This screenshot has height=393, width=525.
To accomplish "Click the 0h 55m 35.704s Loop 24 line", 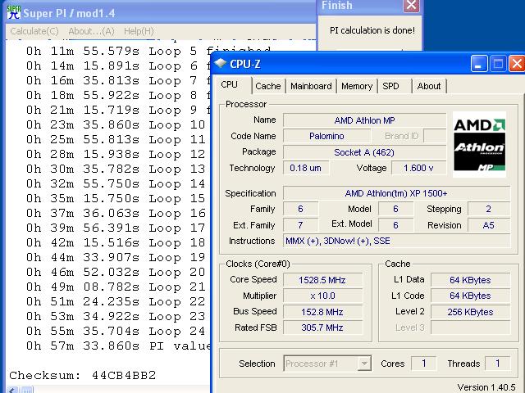I will (x=116, y=331).
